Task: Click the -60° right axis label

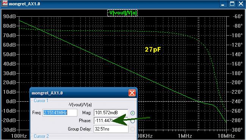Action: (237, 16)
